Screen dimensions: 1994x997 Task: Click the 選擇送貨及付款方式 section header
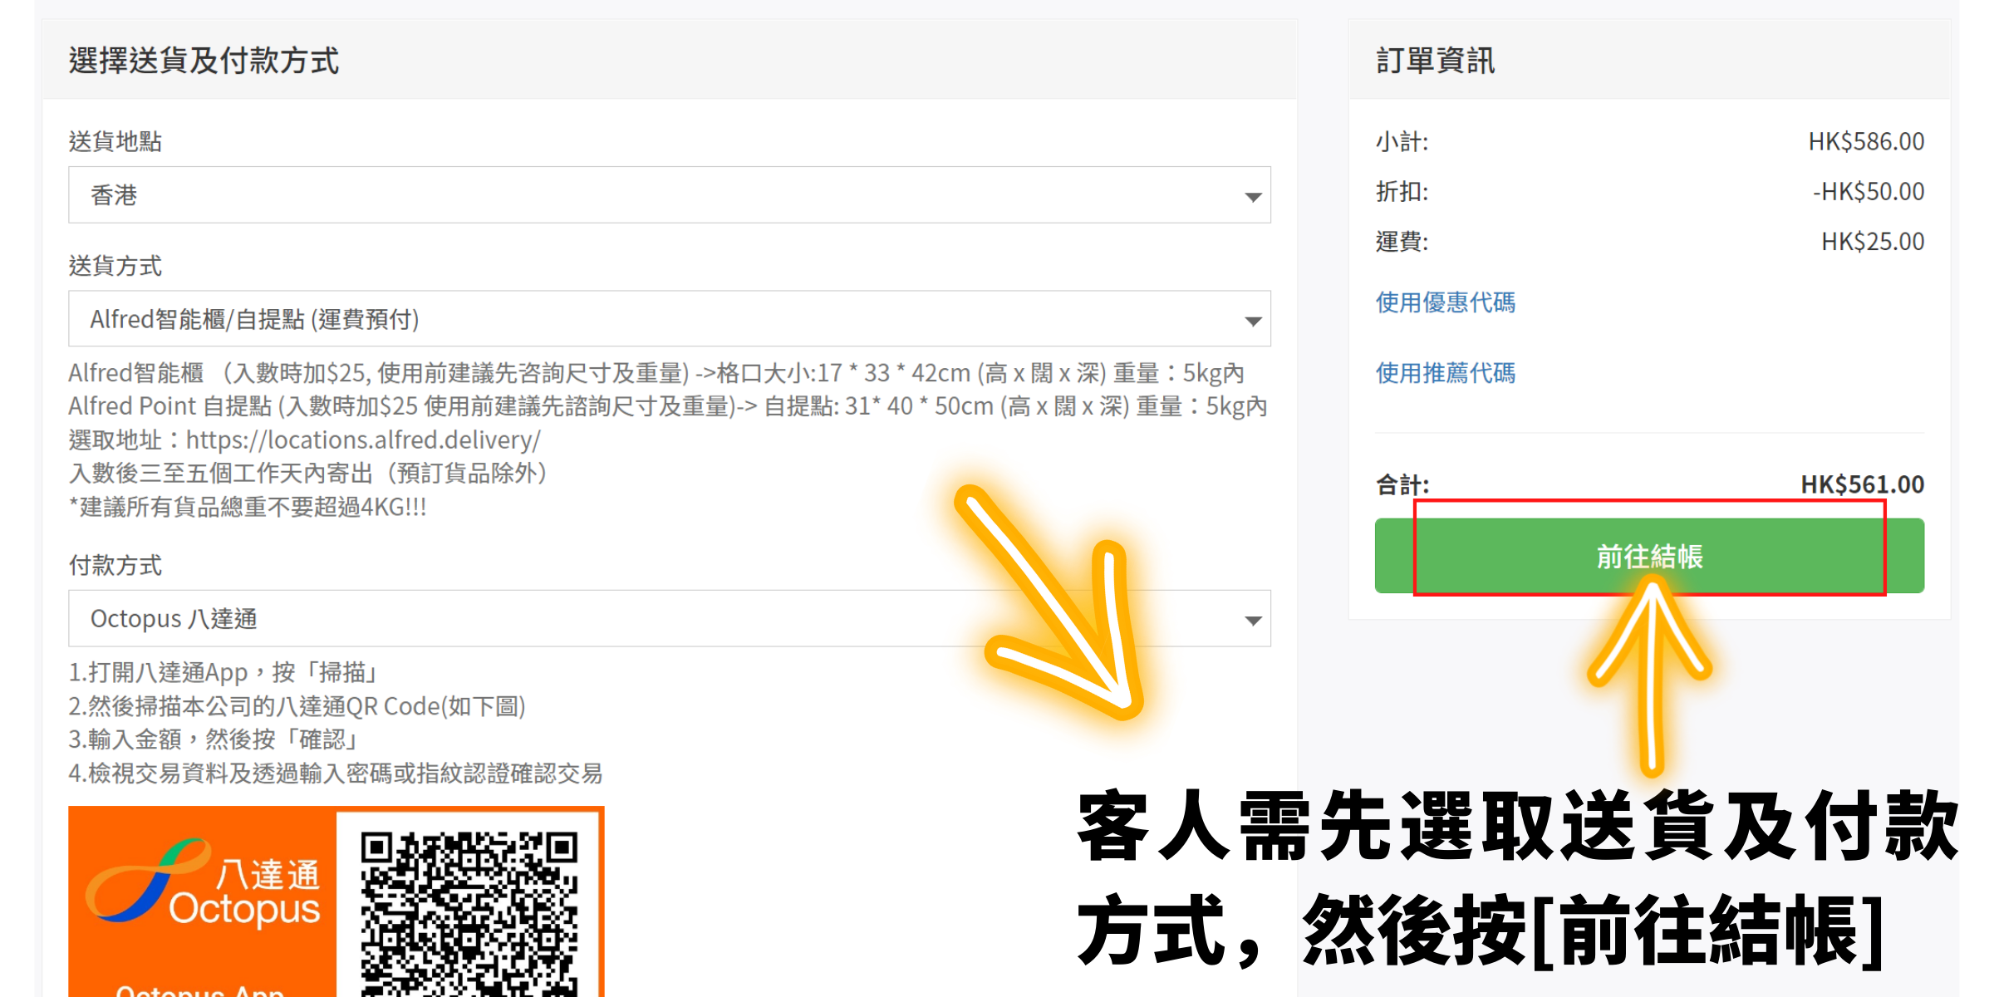[x=204, y=61]
